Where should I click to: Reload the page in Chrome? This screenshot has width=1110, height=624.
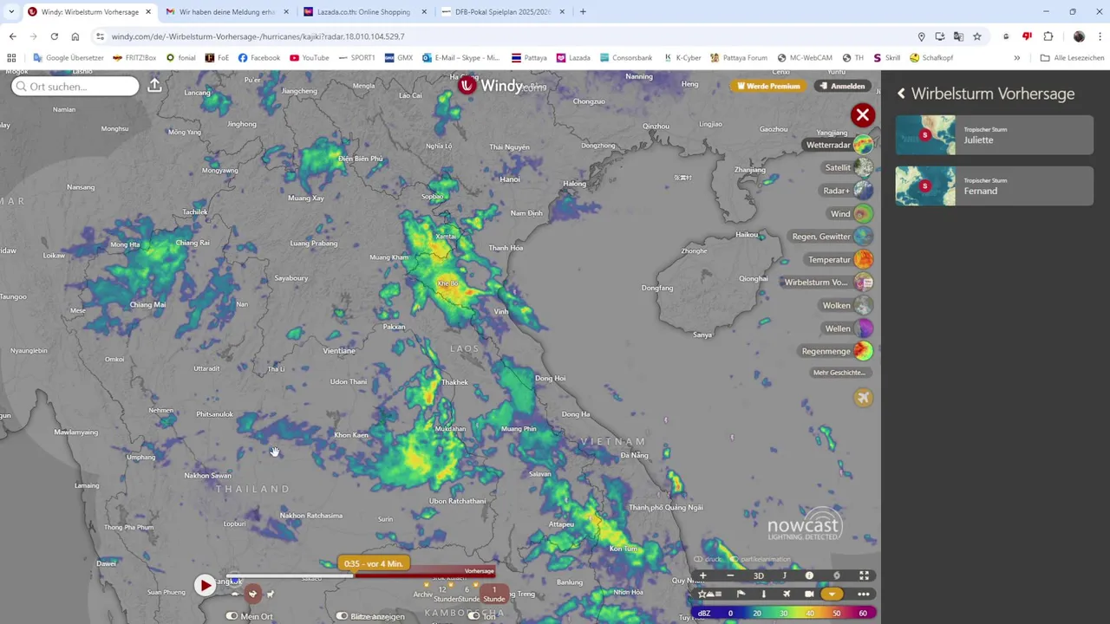[x=54, y=36]
